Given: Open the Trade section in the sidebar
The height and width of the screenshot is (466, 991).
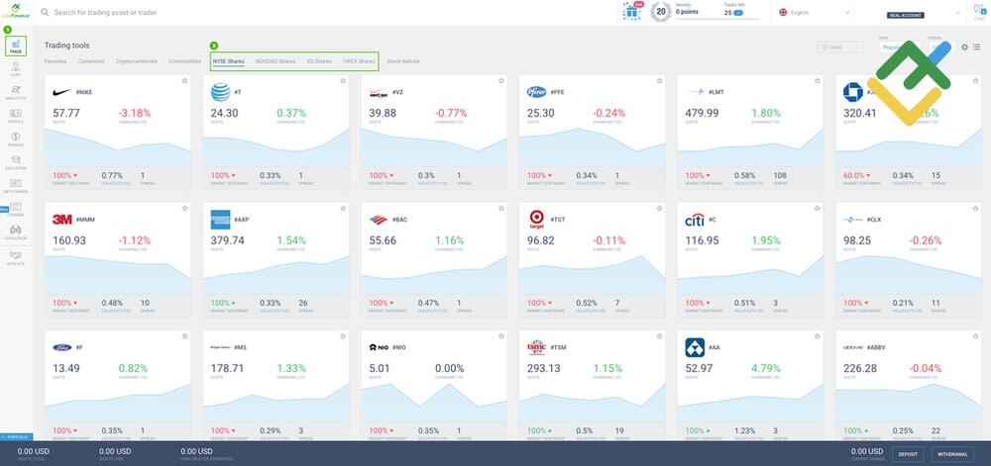Looking at the screenshot, I should click(x=16, y=46).
